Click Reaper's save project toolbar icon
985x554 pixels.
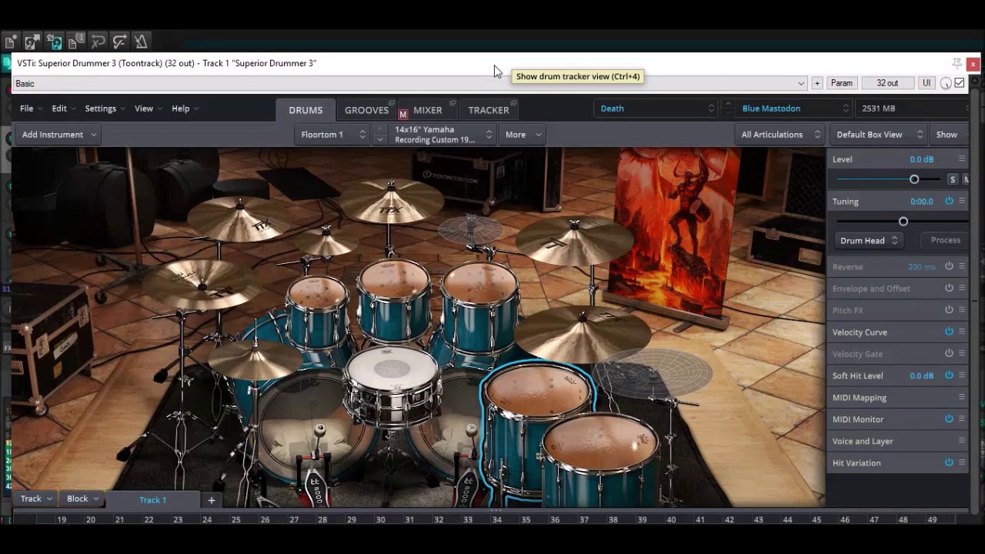pyautogui.click(x=55, y=42)
